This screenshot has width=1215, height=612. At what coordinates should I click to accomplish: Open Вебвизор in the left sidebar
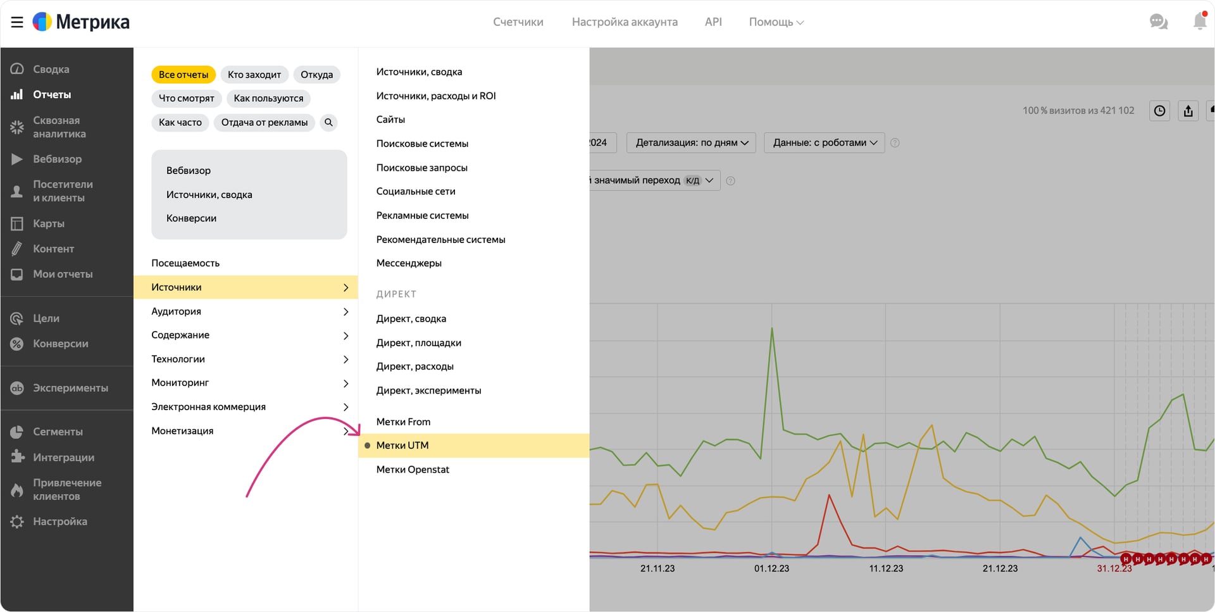pyautogui.click(x=57, y=159)
